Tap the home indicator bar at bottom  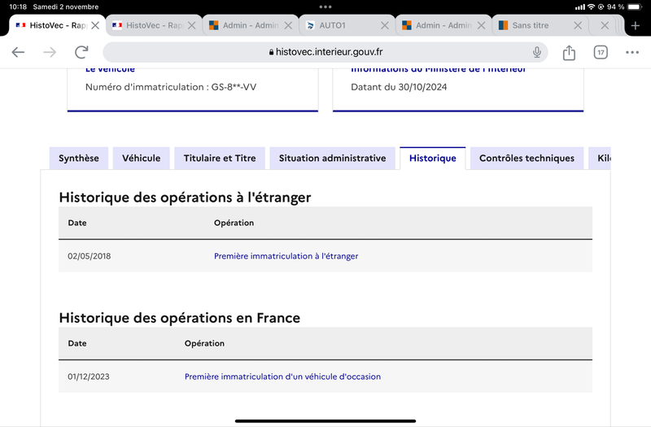point(325,420)
